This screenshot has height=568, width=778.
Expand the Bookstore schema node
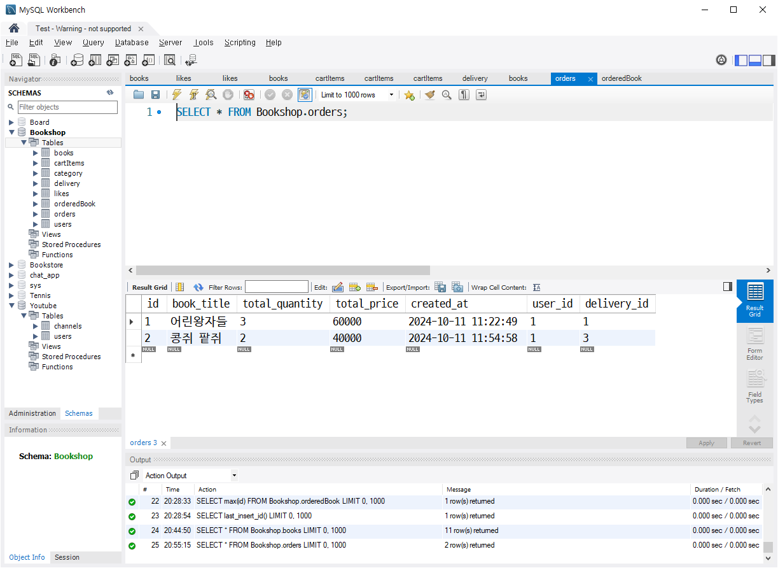(x=11, y=265)
